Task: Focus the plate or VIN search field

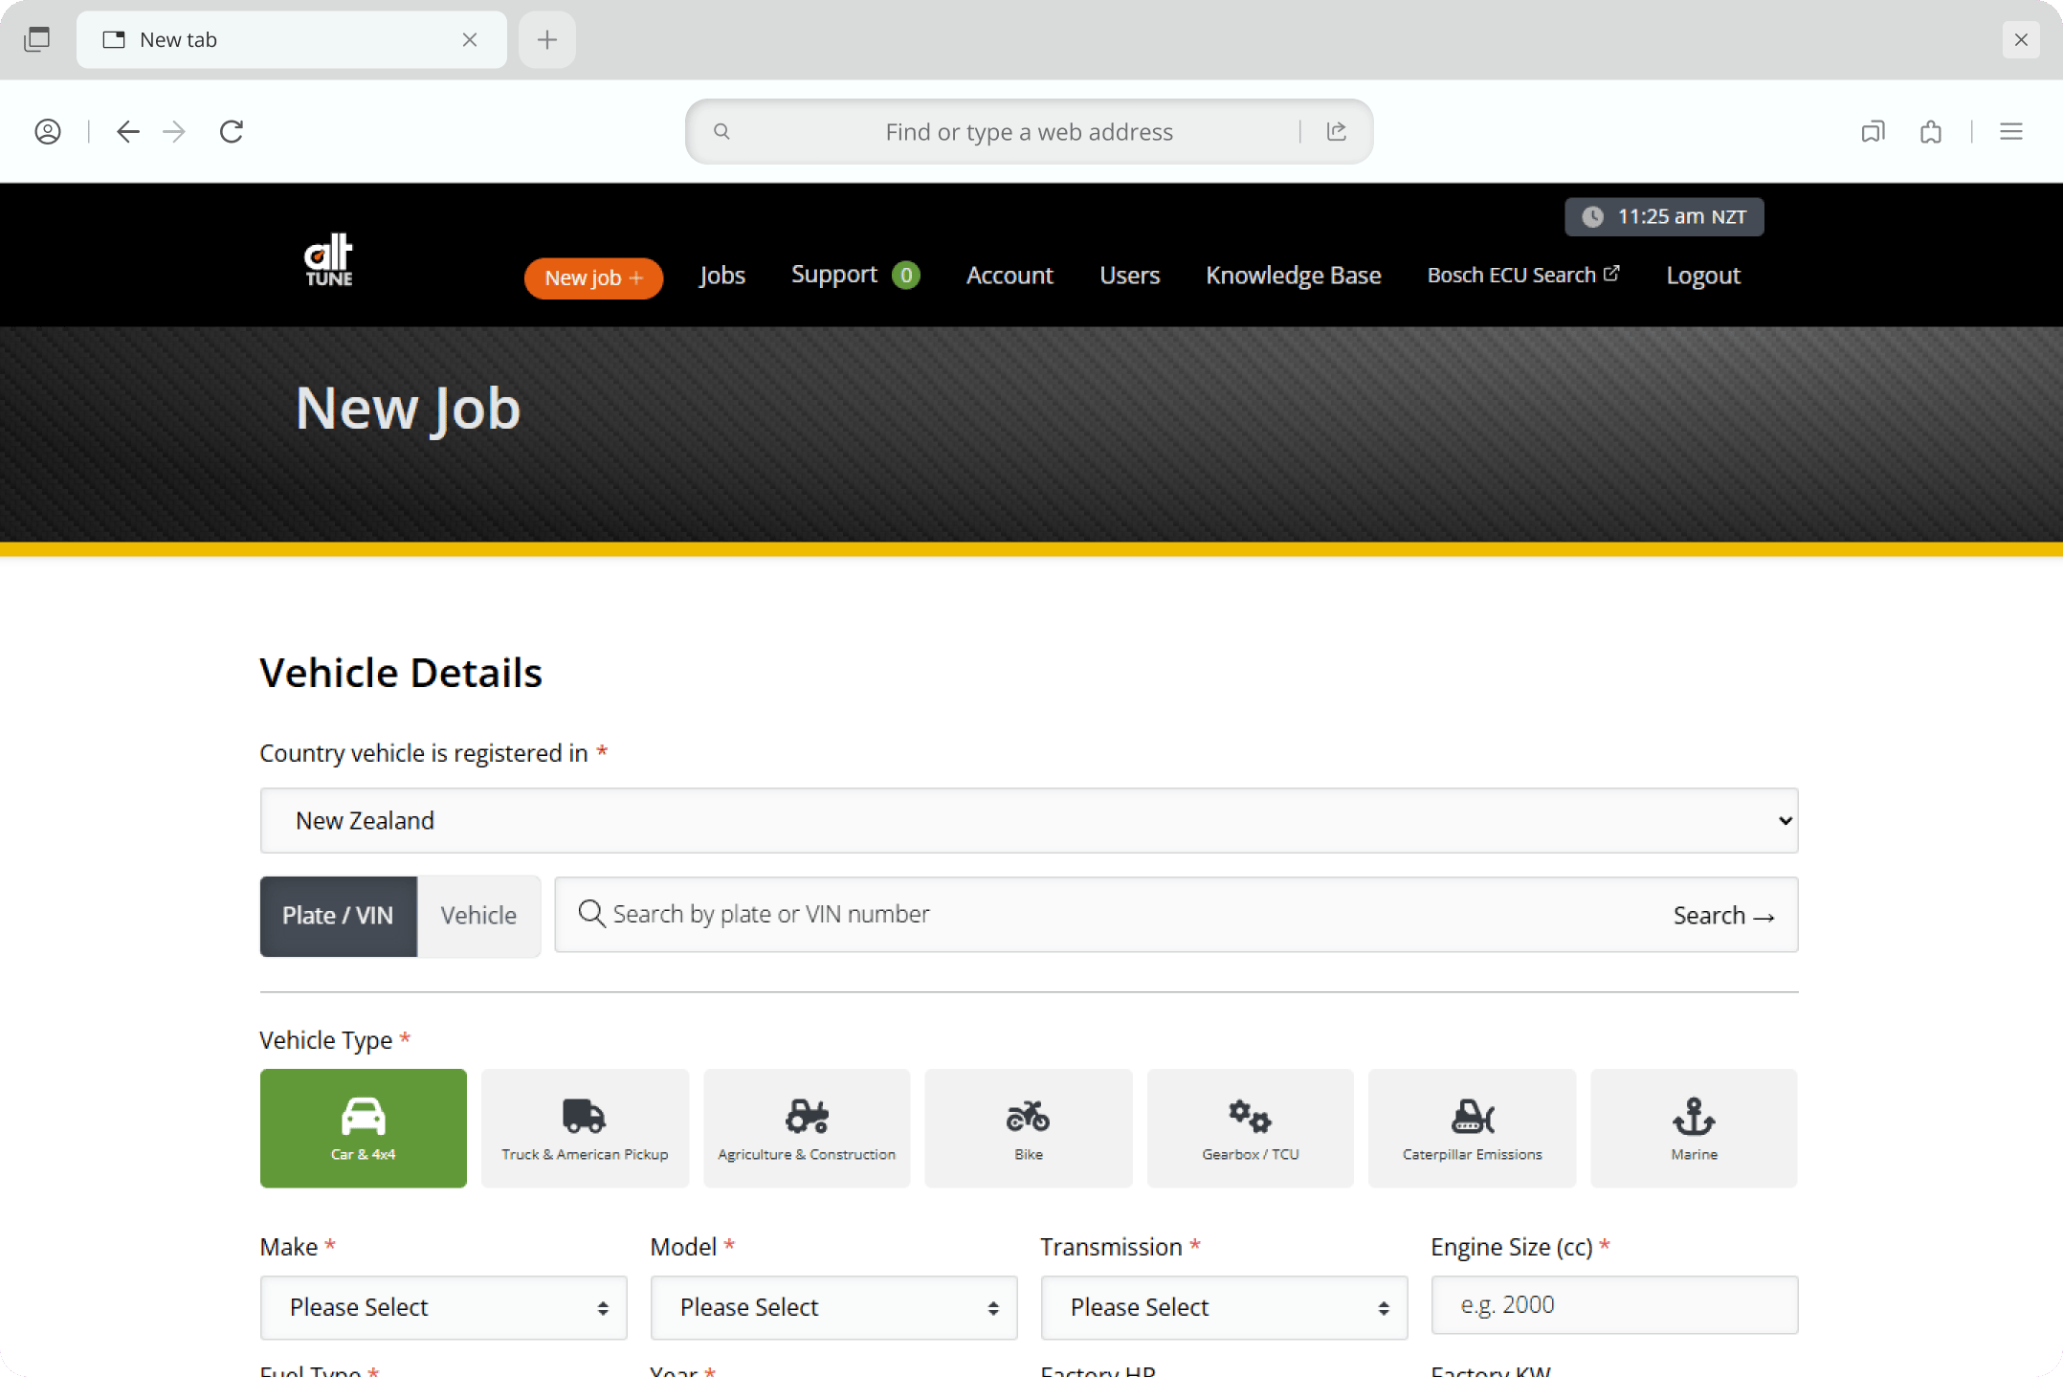Action: [x=1175, y=915]
